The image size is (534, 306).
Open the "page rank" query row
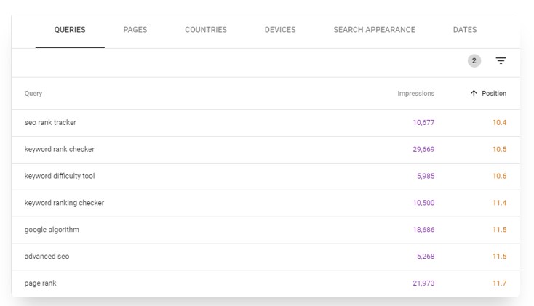coord(266,283)
